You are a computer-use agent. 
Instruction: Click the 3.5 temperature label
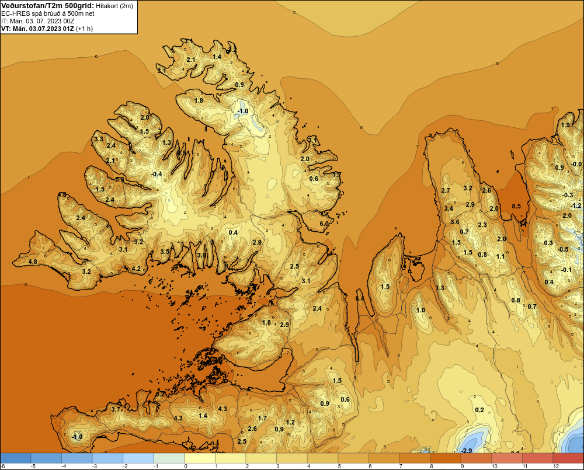point(165,252)
